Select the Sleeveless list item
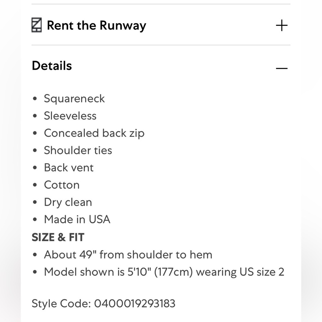The height and width of the screenshot is (322, 322). point(70,116)
